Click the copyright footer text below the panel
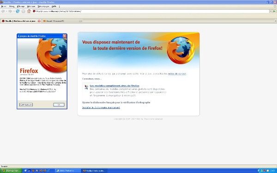 tap(138, 119)
